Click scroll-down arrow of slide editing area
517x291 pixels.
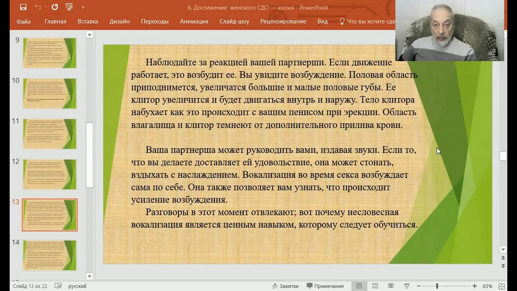(503, 249)
